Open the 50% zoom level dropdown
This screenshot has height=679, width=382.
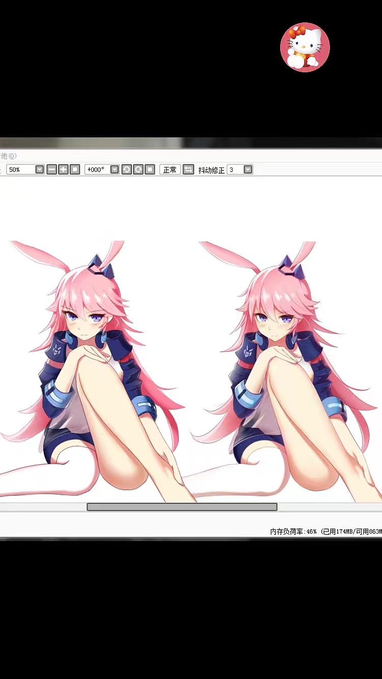tap(39, 169)
